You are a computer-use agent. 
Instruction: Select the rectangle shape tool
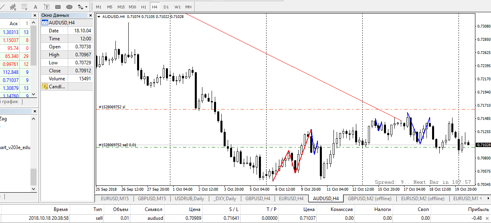click(x=58, y=7)
